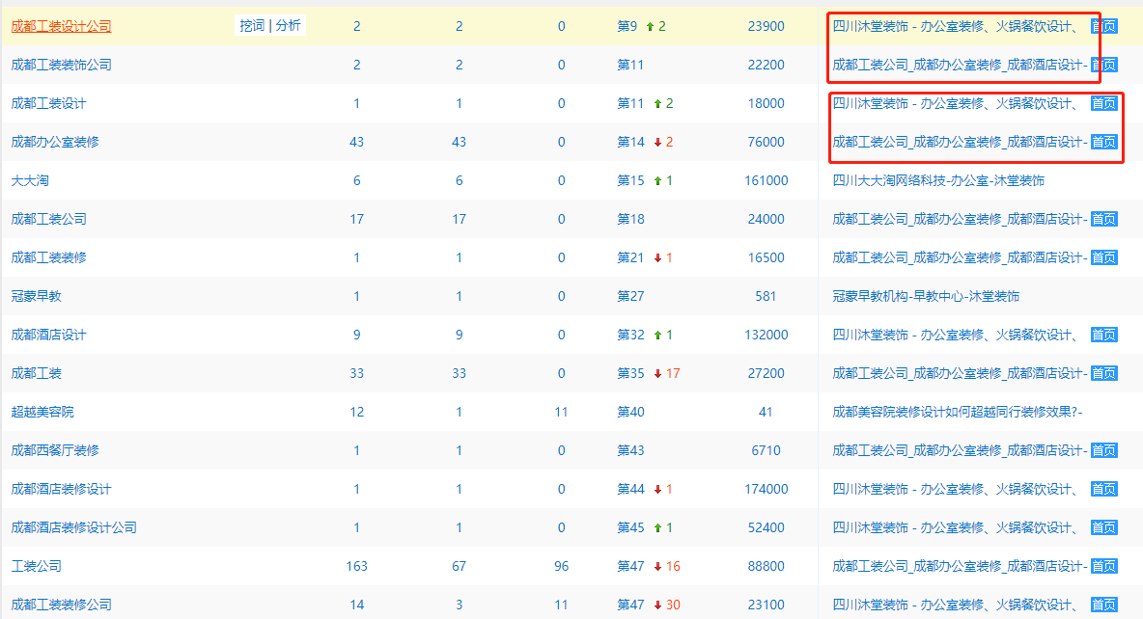
Task: Click the index value 23900
Action: [x=767, y=26]
